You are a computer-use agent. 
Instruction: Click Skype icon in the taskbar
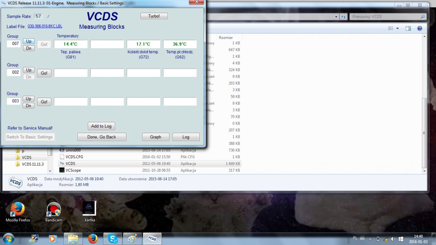click(x=113, y=239)
